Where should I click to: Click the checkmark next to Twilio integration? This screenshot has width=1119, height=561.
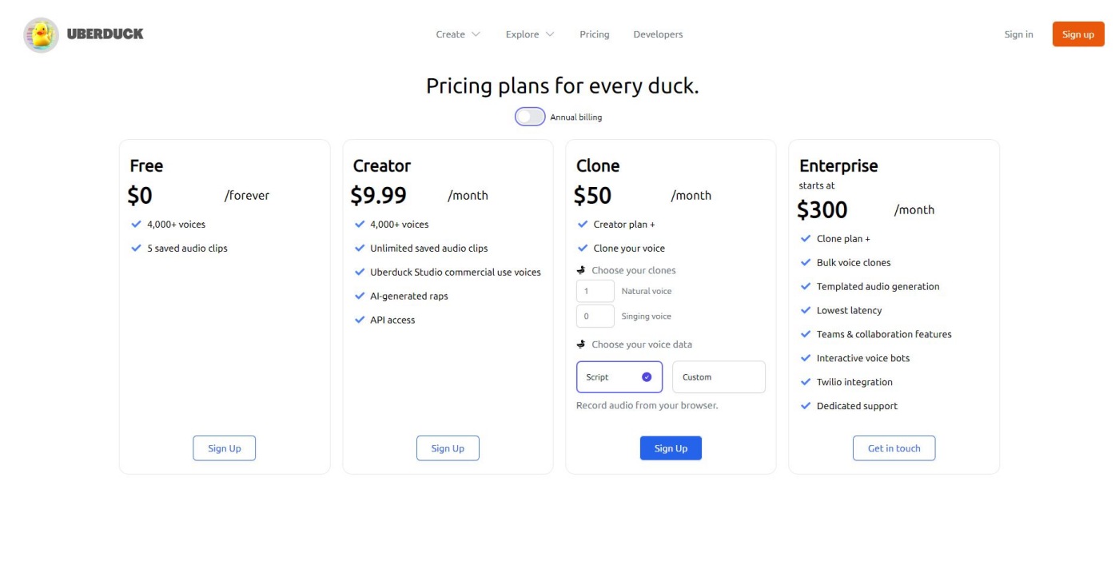click(806, 382)
